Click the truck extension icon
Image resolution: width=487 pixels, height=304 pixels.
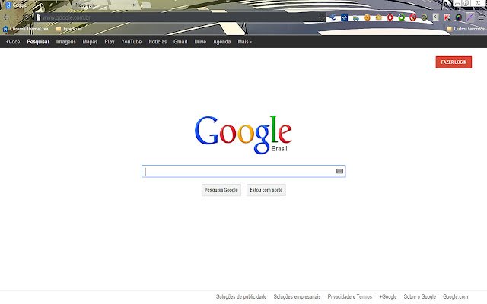(355, 17)
